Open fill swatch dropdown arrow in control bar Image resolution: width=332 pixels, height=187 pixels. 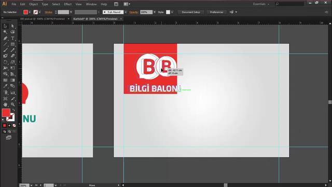point(30,12)
